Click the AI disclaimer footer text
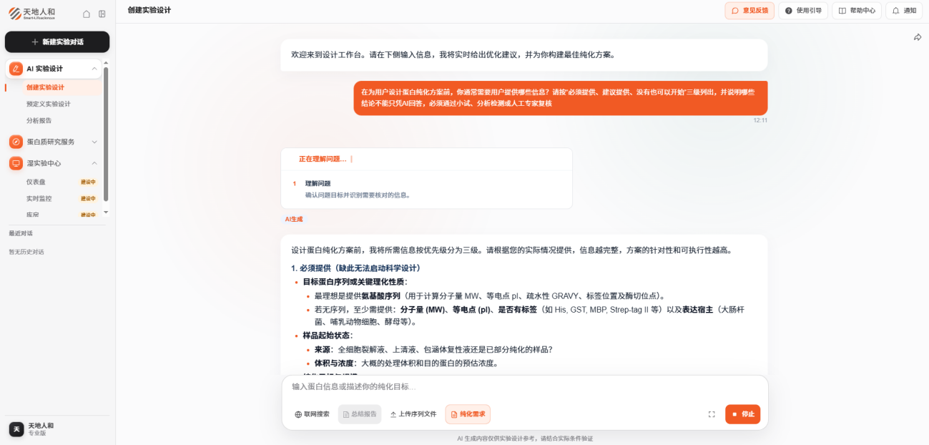This screenshot has height=445, width=929. coord(525,438)
